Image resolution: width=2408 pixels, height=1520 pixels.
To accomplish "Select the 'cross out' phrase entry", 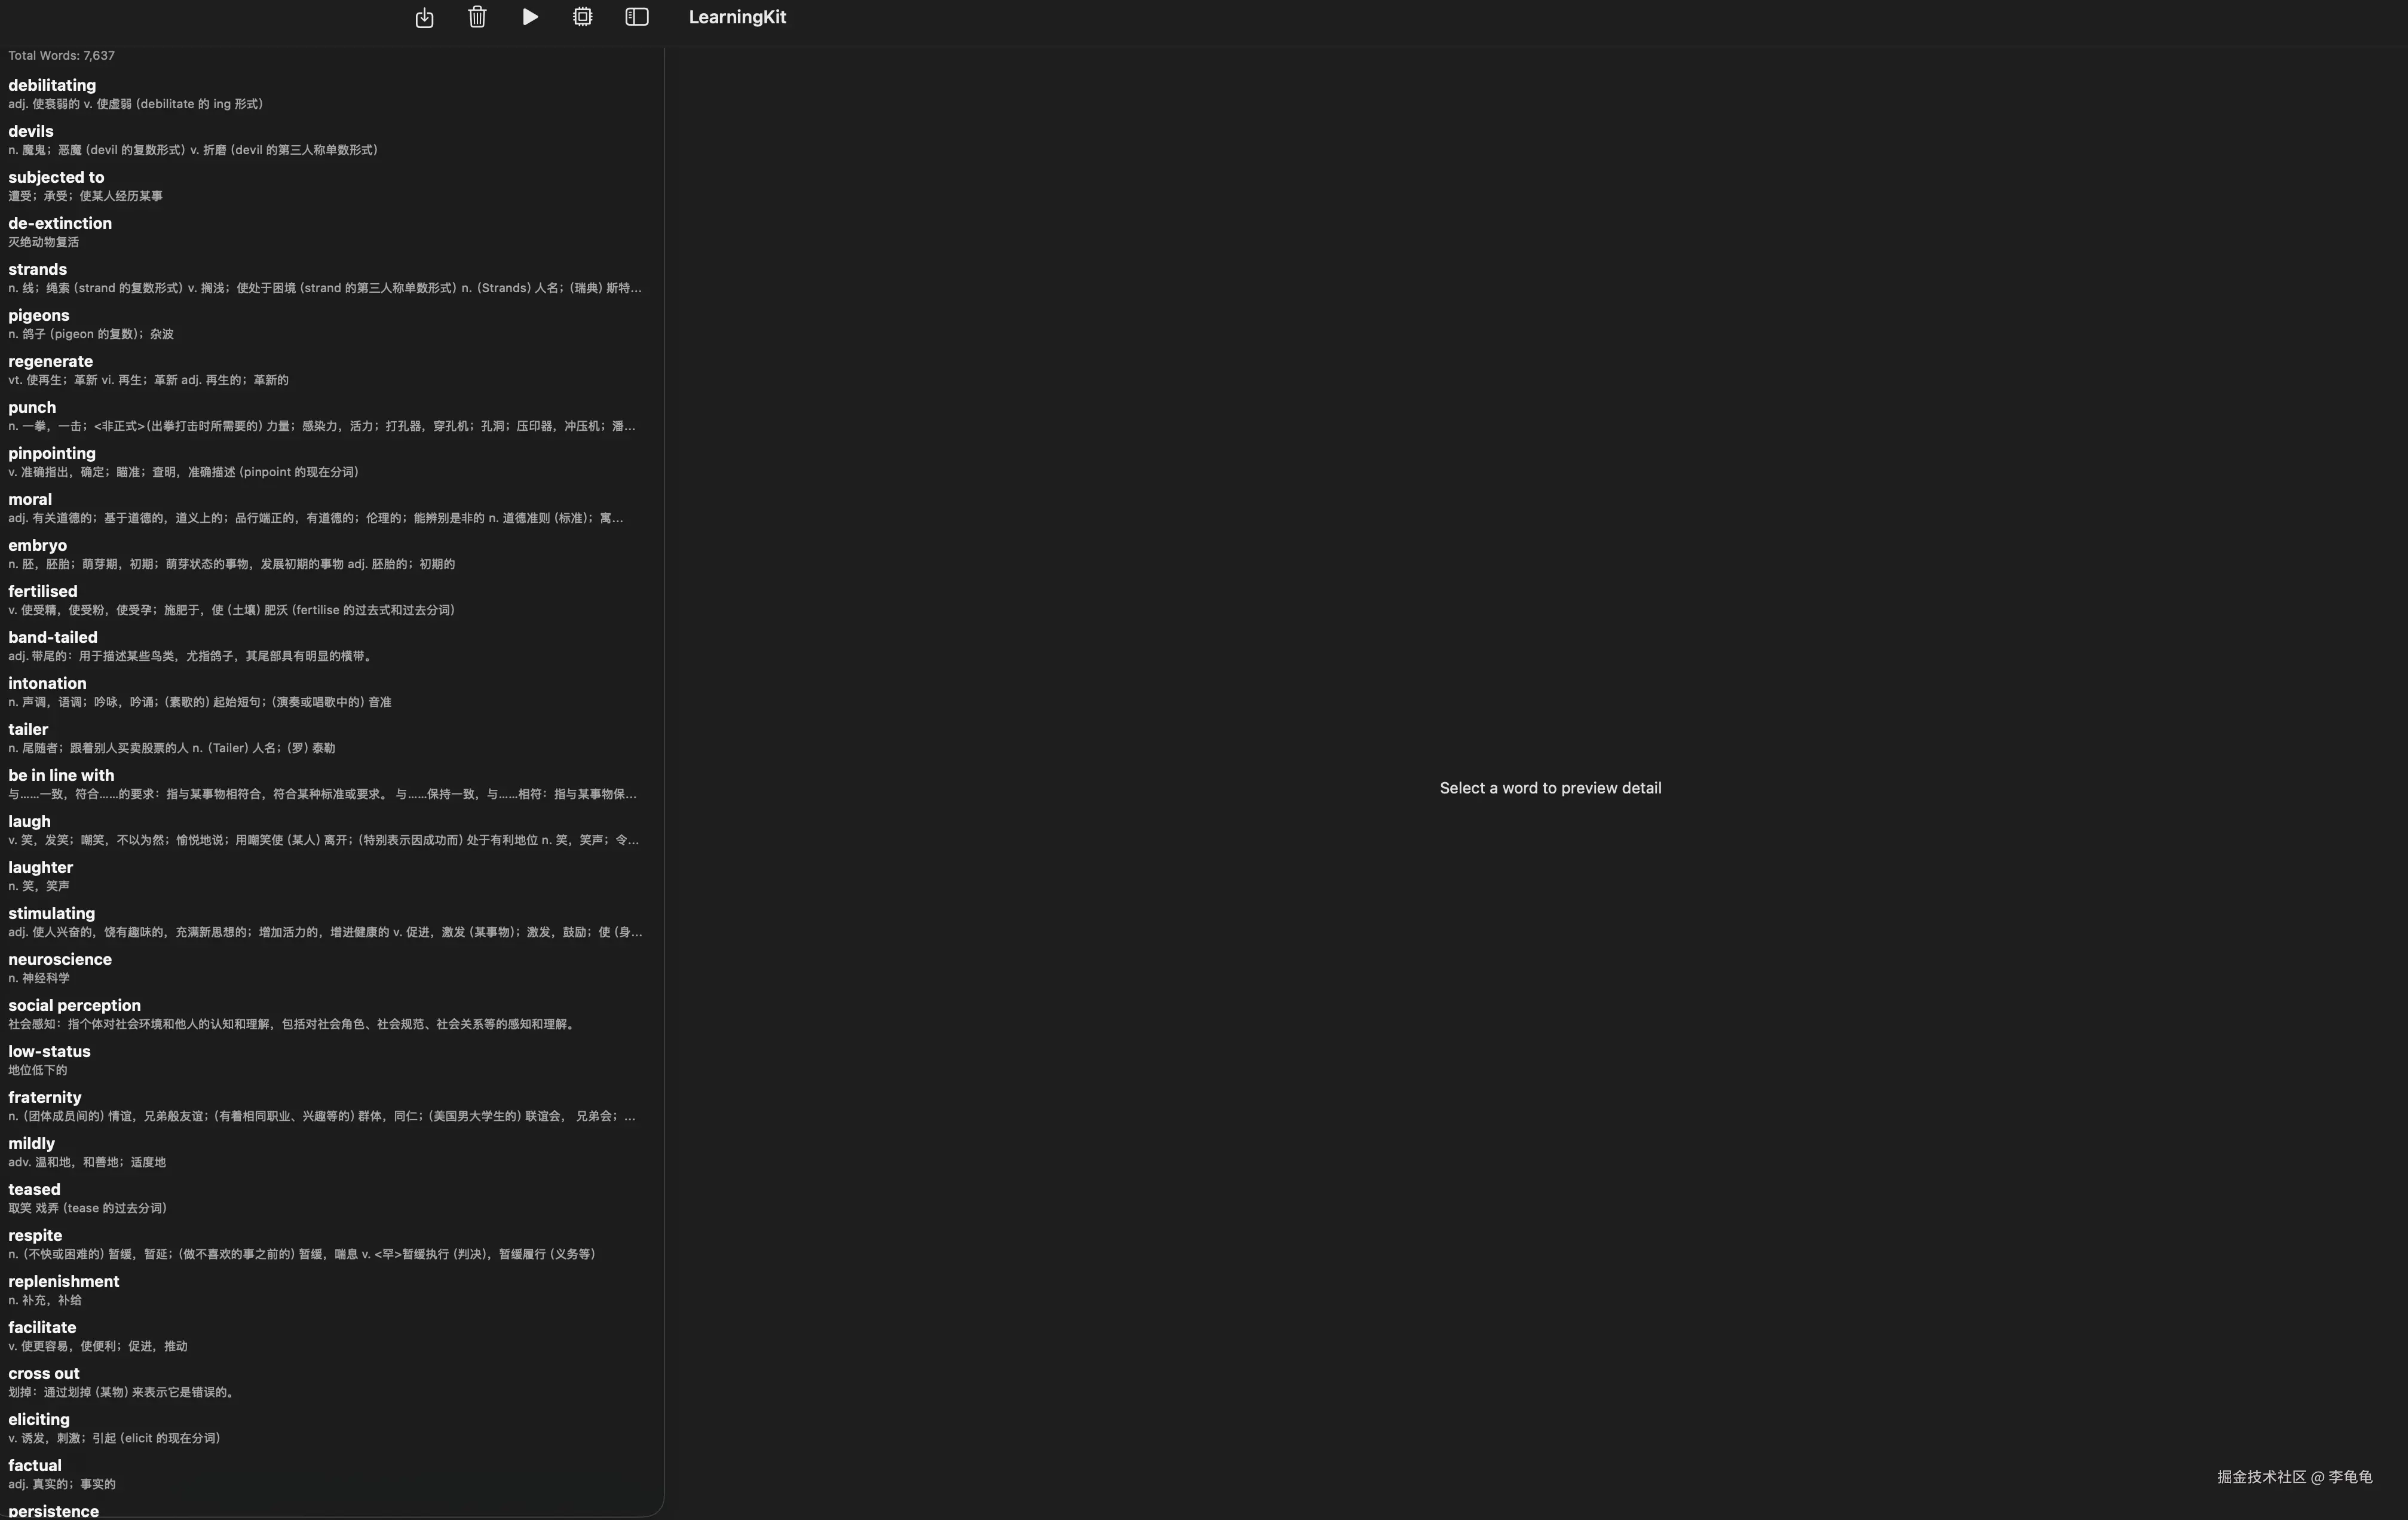I will [x=44, y=1374].
